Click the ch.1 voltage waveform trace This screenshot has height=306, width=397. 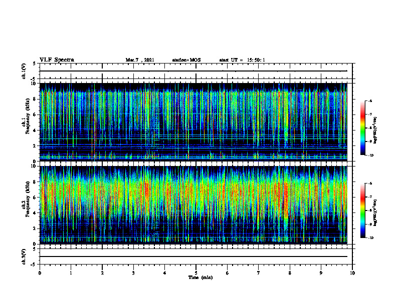[x=193, y=71]
